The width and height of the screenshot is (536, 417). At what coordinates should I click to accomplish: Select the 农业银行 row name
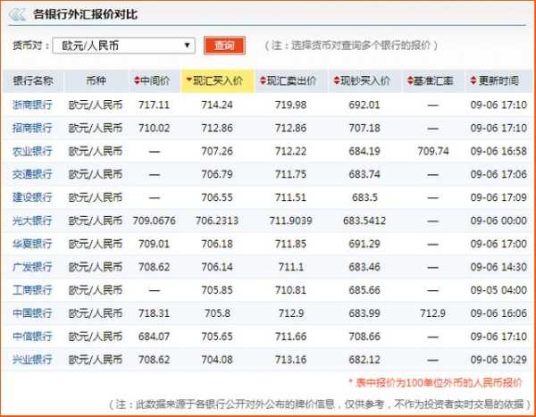[x=33, y=151]
